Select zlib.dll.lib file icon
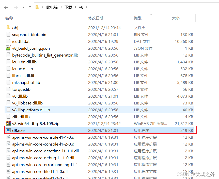This screenshot has height=179, width=219. 8,117
